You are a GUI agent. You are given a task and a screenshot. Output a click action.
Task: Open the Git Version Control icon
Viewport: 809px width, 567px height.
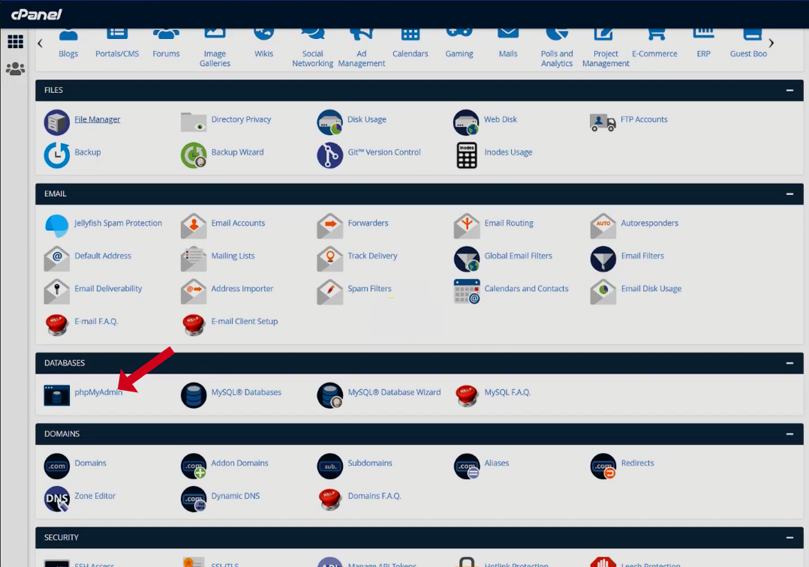(329, 155)
